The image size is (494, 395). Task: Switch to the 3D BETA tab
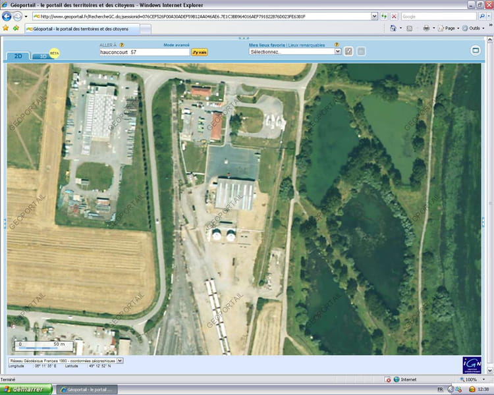click(x=45, y=56)
